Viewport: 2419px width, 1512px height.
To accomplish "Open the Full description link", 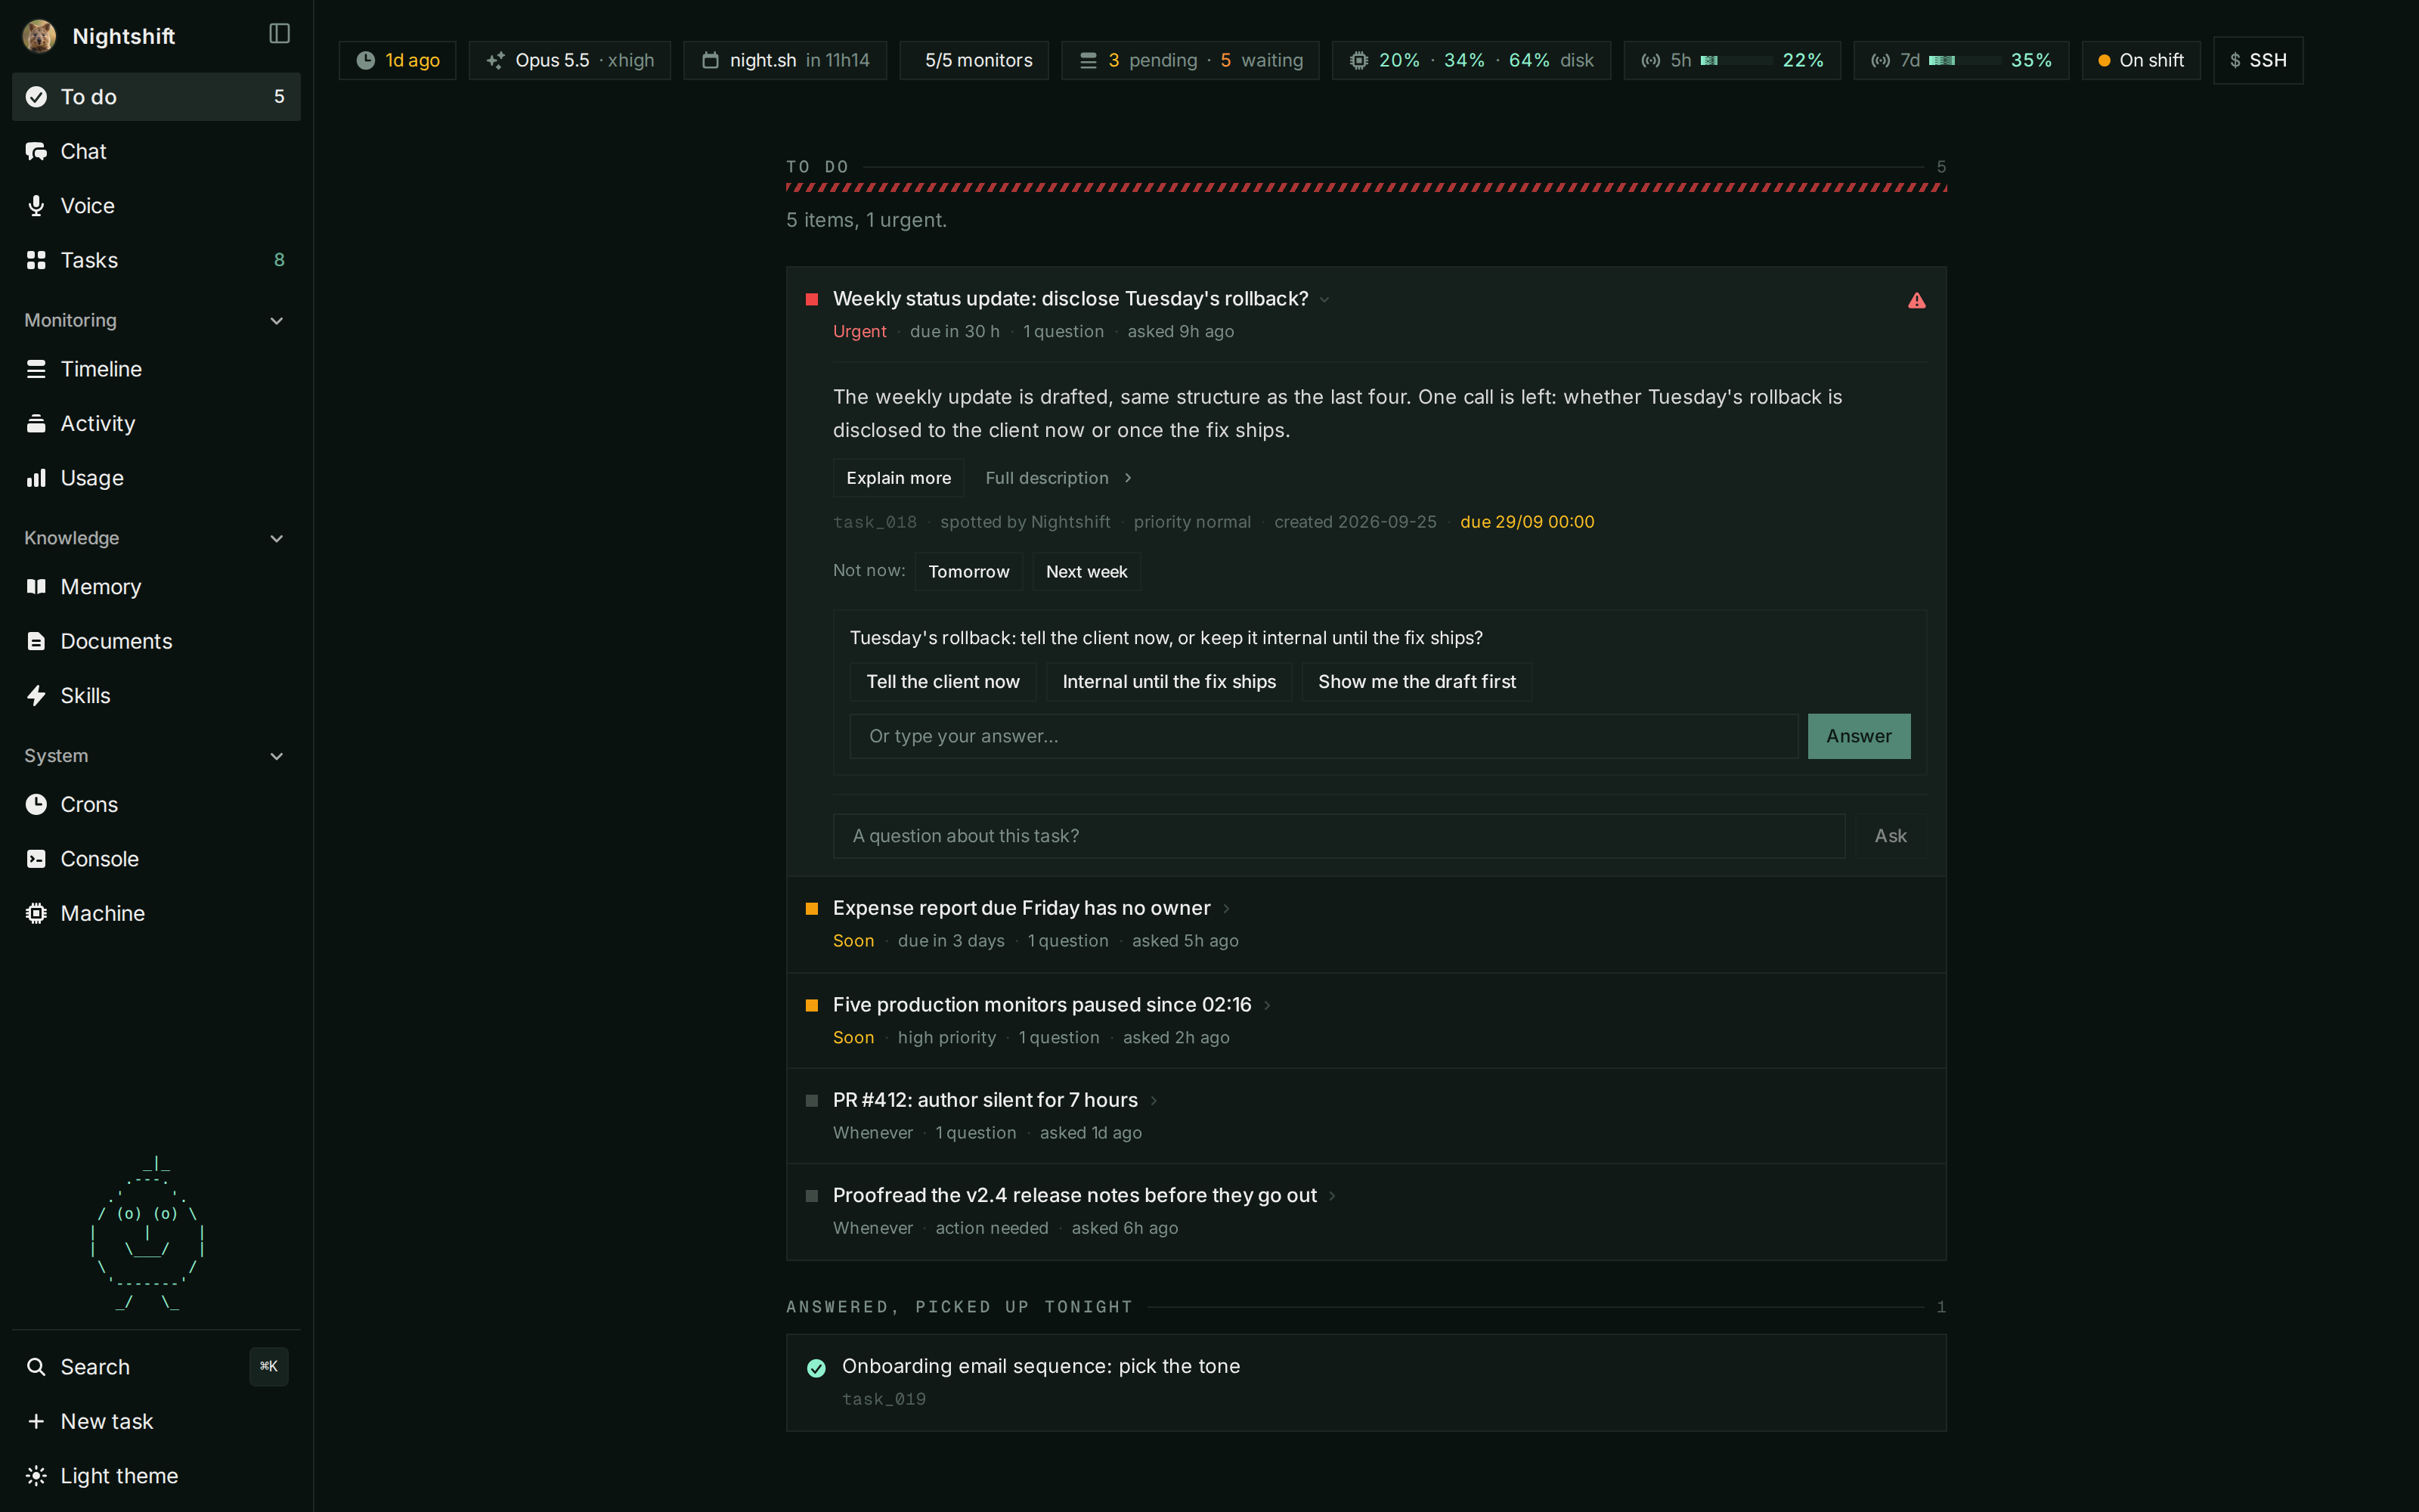I will (1058, 478).
